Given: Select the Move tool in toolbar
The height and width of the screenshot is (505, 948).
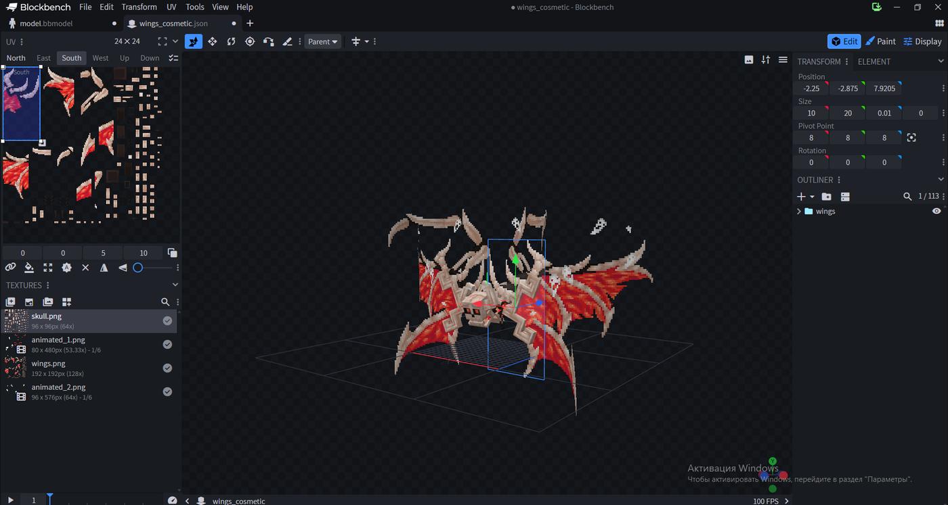Looking at the screenshot, I should (194, 41).
